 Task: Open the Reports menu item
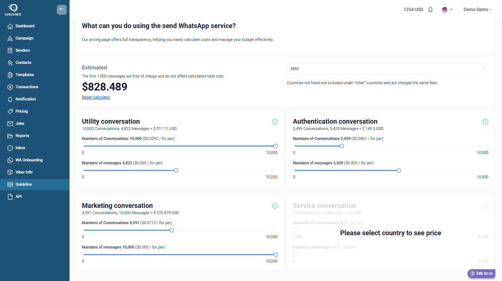click(35, 136)
